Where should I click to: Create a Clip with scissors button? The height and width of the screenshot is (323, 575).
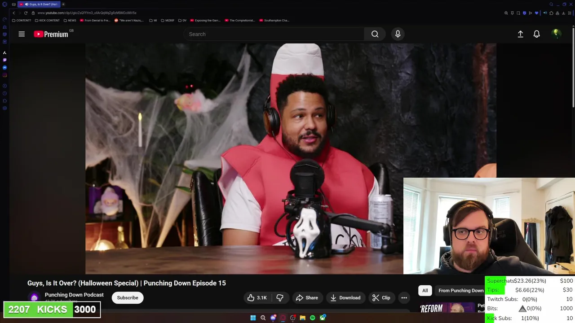click(381, 298)
